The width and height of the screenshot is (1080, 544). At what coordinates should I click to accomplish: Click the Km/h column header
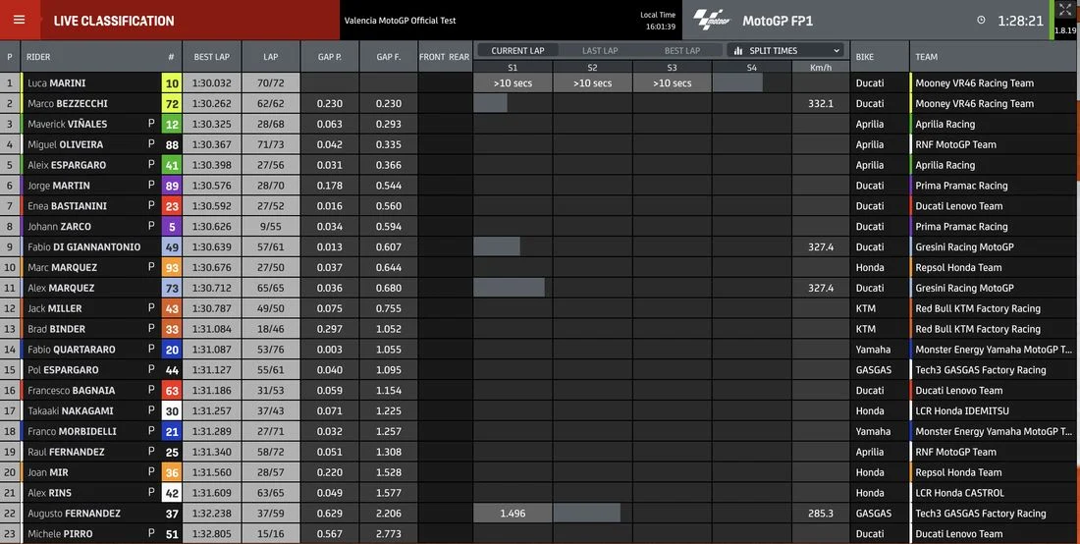point(821,68)
